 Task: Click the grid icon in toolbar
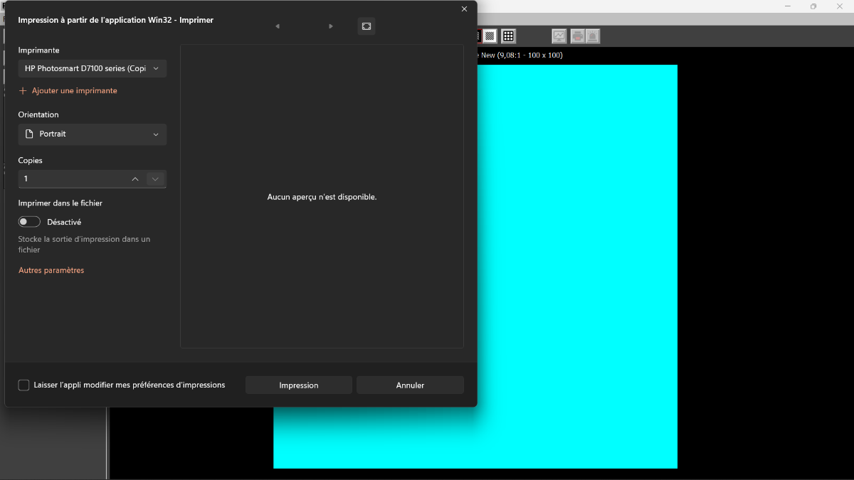tap(508, 36)
